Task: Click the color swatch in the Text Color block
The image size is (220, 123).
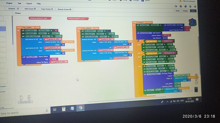Action: [x=56, y=30]
